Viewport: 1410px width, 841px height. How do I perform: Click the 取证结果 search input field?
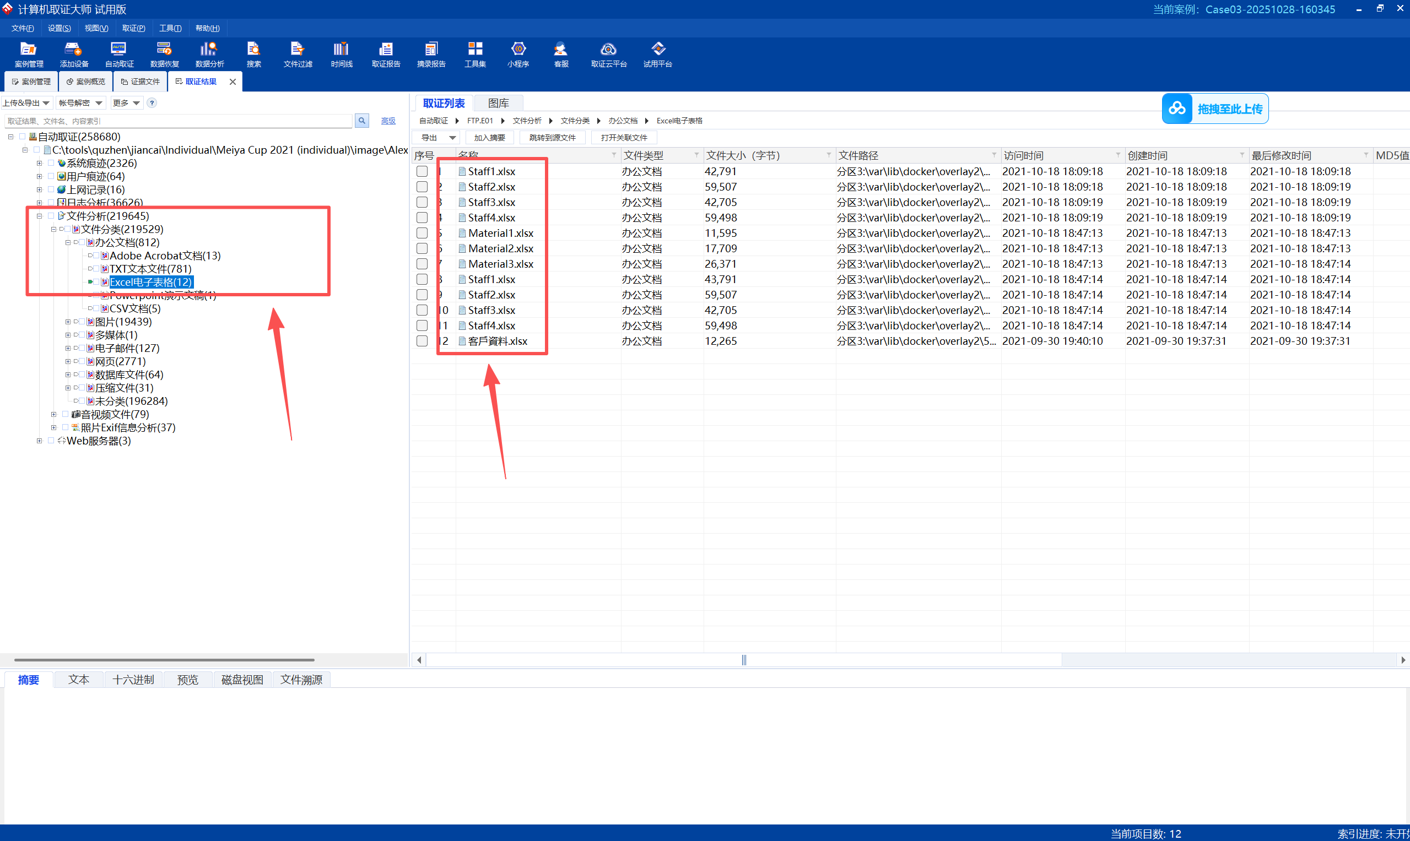pos(178,121)
